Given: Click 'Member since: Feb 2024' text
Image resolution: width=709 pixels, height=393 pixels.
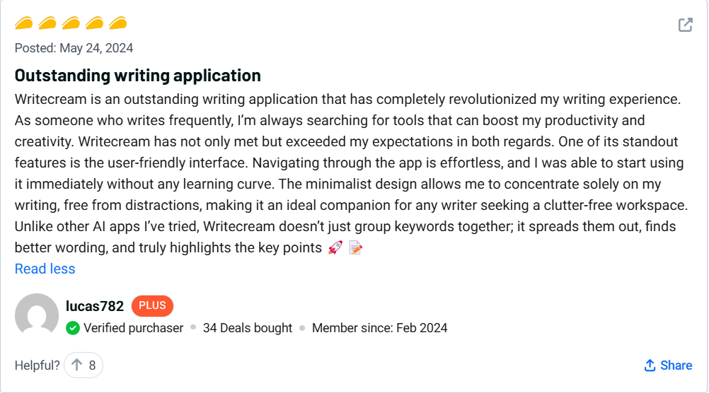Looking at the screenshot, I should click(379, 328).
